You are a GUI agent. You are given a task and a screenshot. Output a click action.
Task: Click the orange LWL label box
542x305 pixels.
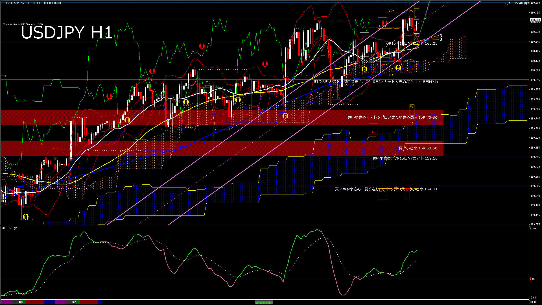383,194
